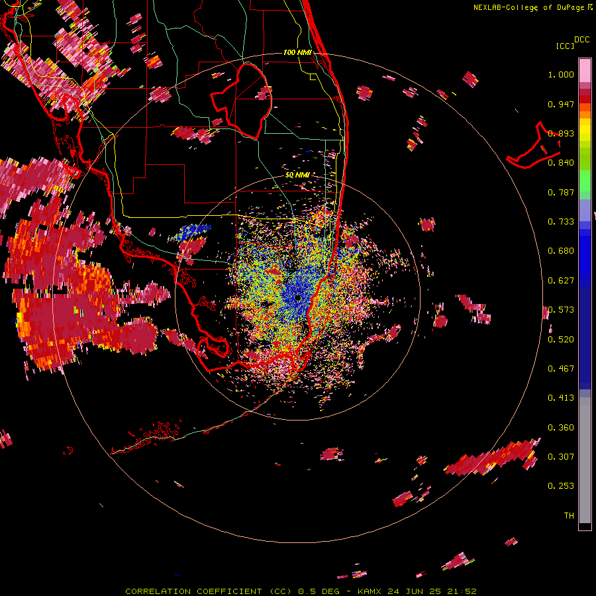Click the 50 NMI range ring label
The height and width of the screenshot is (596, 596).
coord(297,175)
